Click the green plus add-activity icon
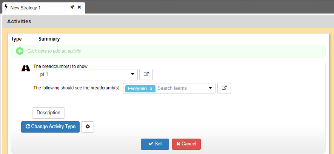The image size is (334, 154). coord(20,51)
